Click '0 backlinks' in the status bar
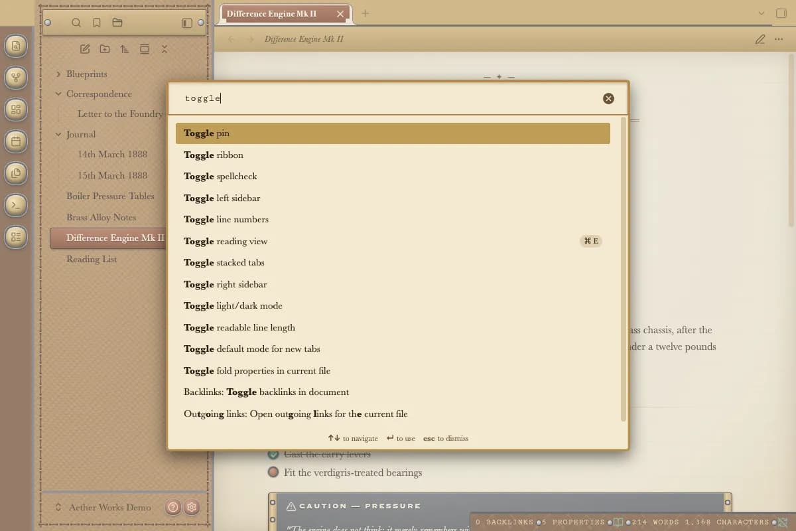This screenshot has height=531, width=796. click(x=504, y=522)
